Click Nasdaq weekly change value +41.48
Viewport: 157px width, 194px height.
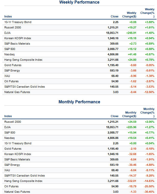pos(131,54)
